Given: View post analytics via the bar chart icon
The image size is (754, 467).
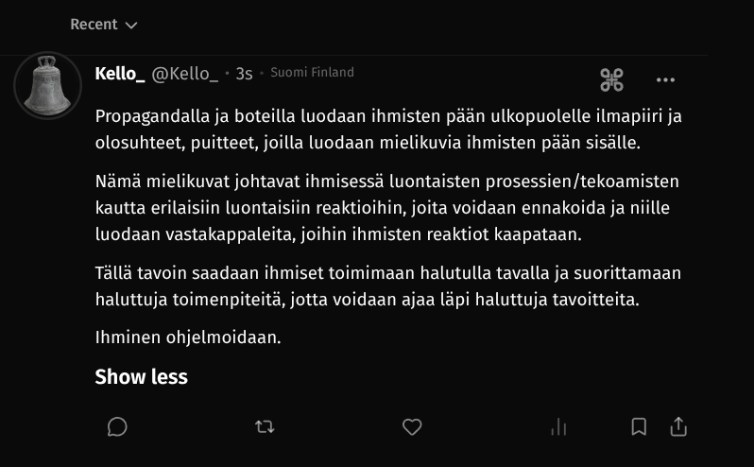Looking at the screenshot, I should (x=558, y=427).
